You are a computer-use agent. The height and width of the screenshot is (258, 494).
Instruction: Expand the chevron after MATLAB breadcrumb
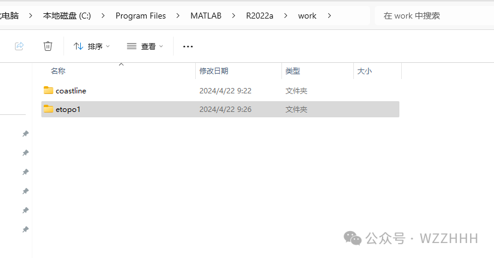(x=234, y=16)
